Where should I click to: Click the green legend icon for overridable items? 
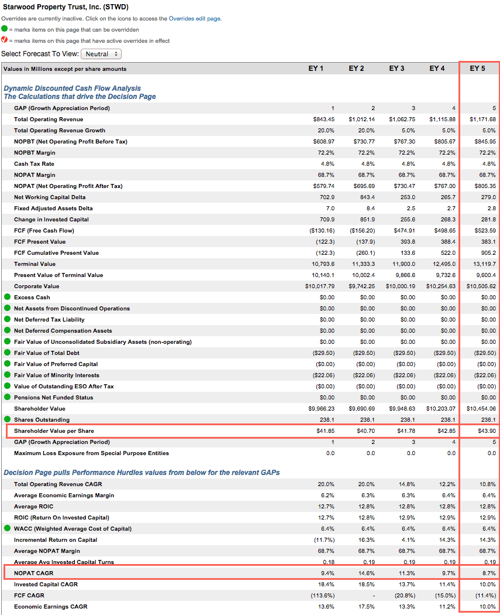tap(4, 29)
